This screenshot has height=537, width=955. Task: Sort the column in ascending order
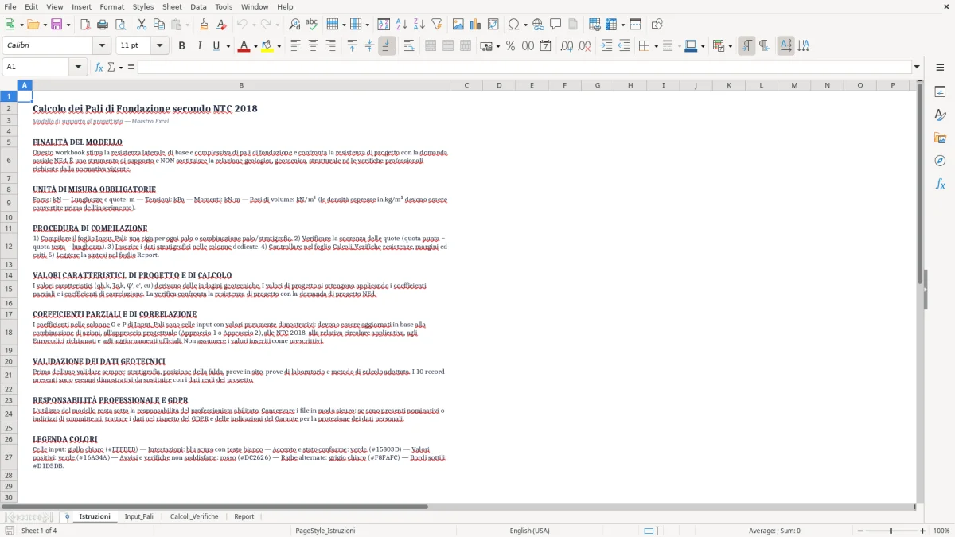coord(402,25)
